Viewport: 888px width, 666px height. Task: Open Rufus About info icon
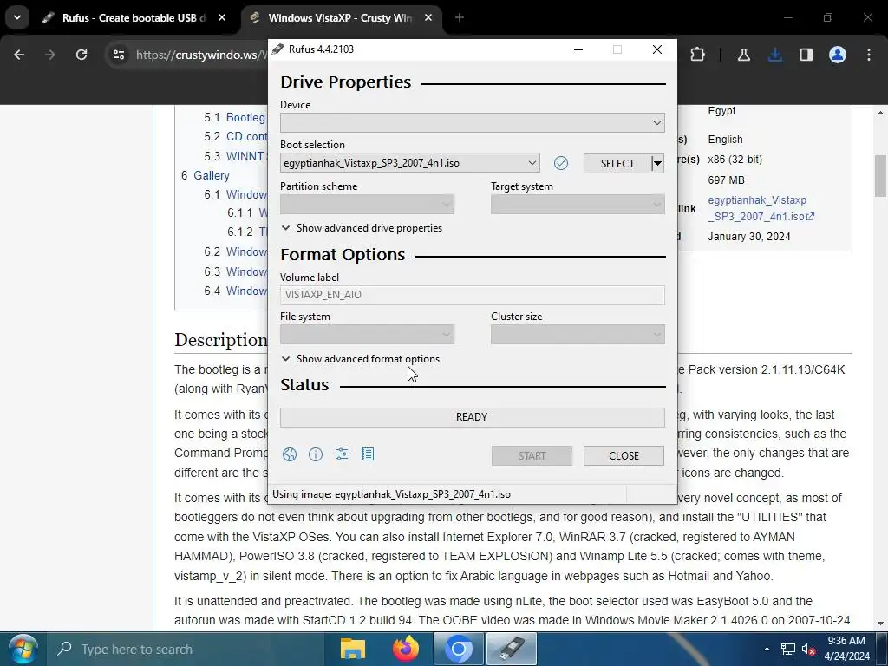316,454
